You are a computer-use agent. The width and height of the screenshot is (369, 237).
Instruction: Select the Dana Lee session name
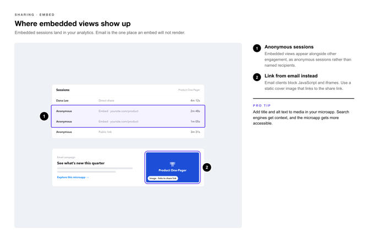tap(62, 101)
